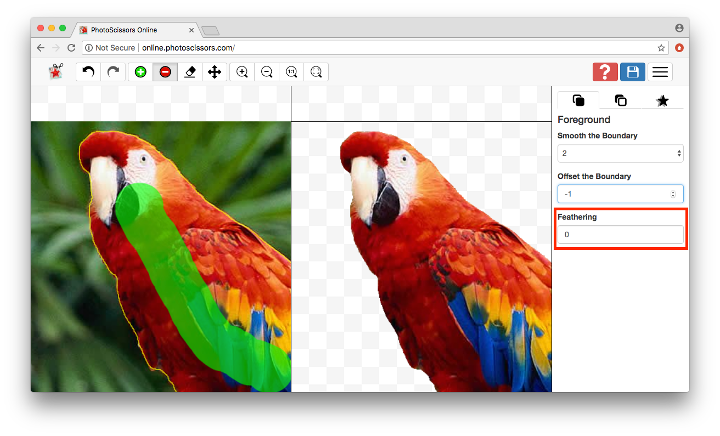
Task: Set zoom to 1:1 actual size
Action: [x=291, y=72]
